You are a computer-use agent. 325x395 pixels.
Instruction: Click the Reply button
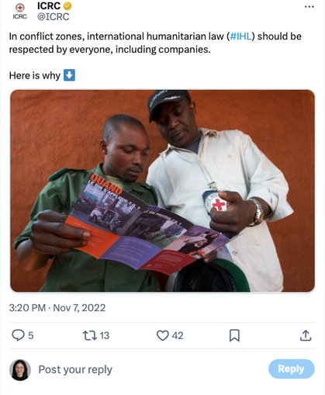(292, 369)
